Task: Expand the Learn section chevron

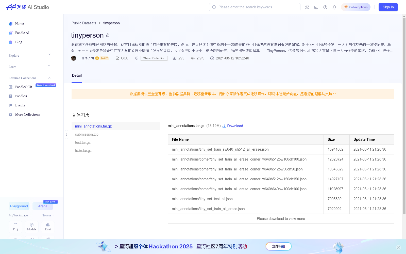Action: pos(49,66)
